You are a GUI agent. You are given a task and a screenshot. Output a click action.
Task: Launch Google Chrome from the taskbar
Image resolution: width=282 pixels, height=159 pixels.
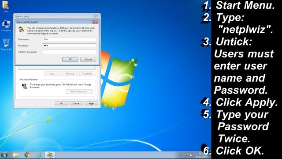point(27,155)
